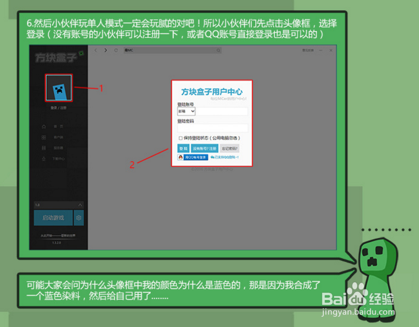Open the 登录 / 注册 link under avatar
Image resolution: width=419 pixels, height=327 pixels.
point(59,108)
